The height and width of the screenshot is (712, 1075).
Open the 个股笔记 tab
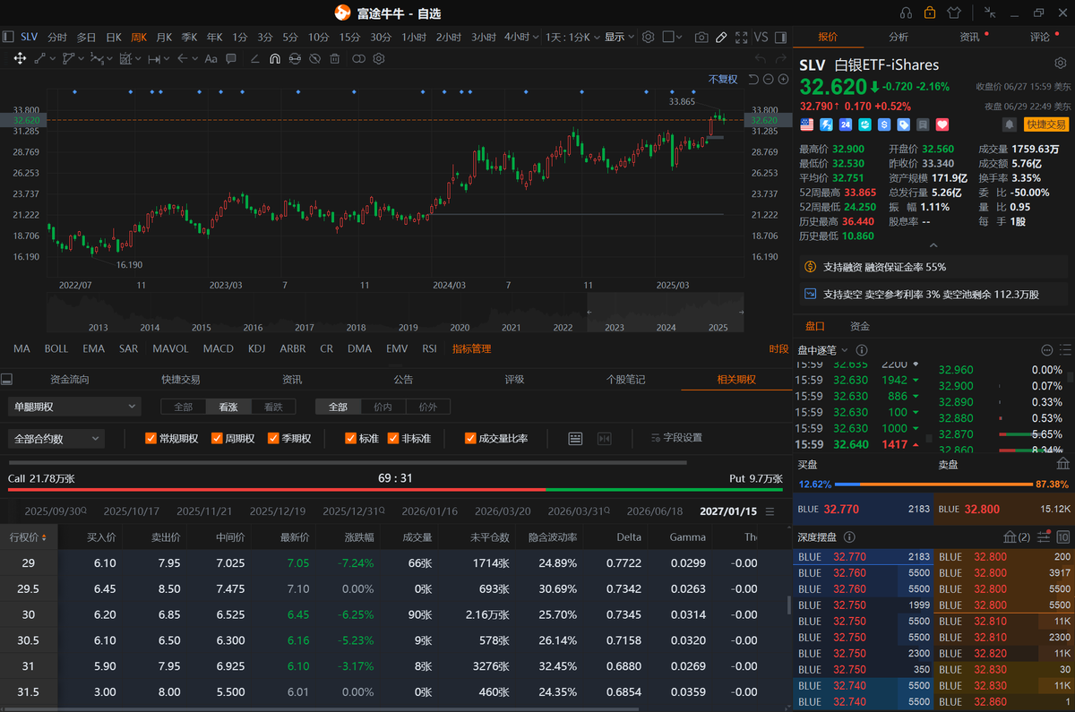[625, 380]
